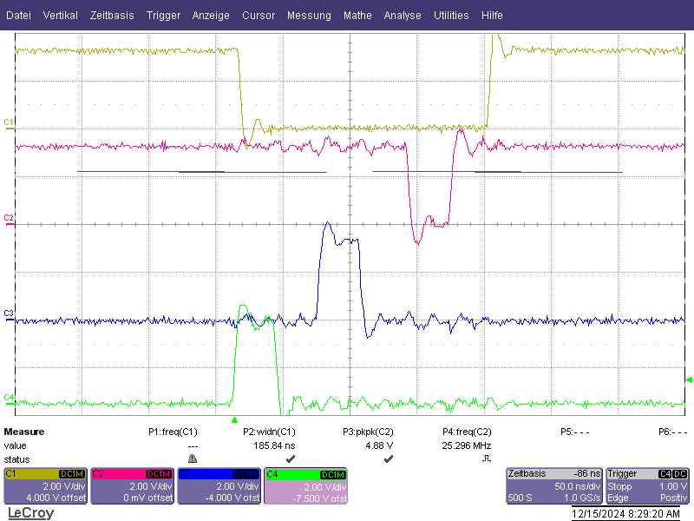This screenshot has height=521, width=694.
Task: Click the P4 freq status waveform icon
Action: (486, 458)
